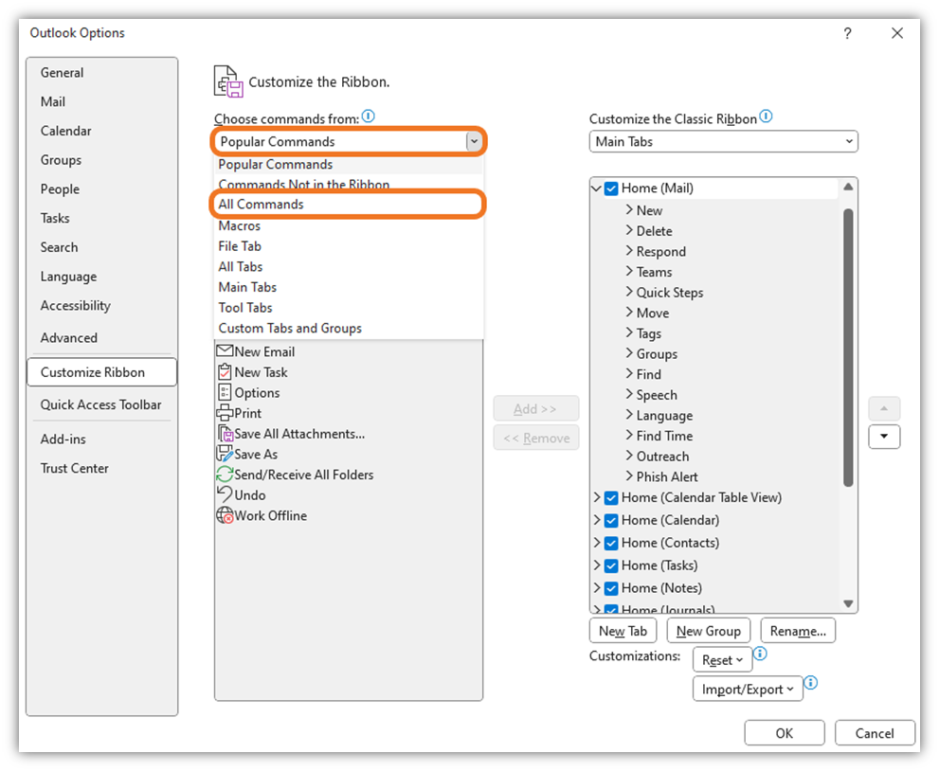
Task: Select Popular Commands list option
Action: (x=349, y=164)
